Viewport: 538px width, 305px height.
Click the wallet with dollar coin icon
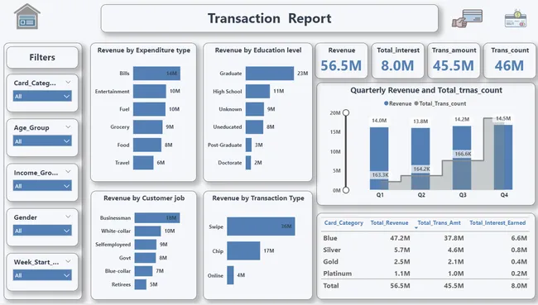point(516,19)
